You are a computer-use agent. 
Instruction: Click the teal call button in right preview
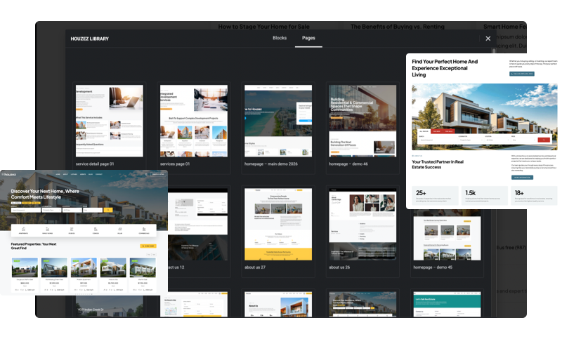(522, 74)
